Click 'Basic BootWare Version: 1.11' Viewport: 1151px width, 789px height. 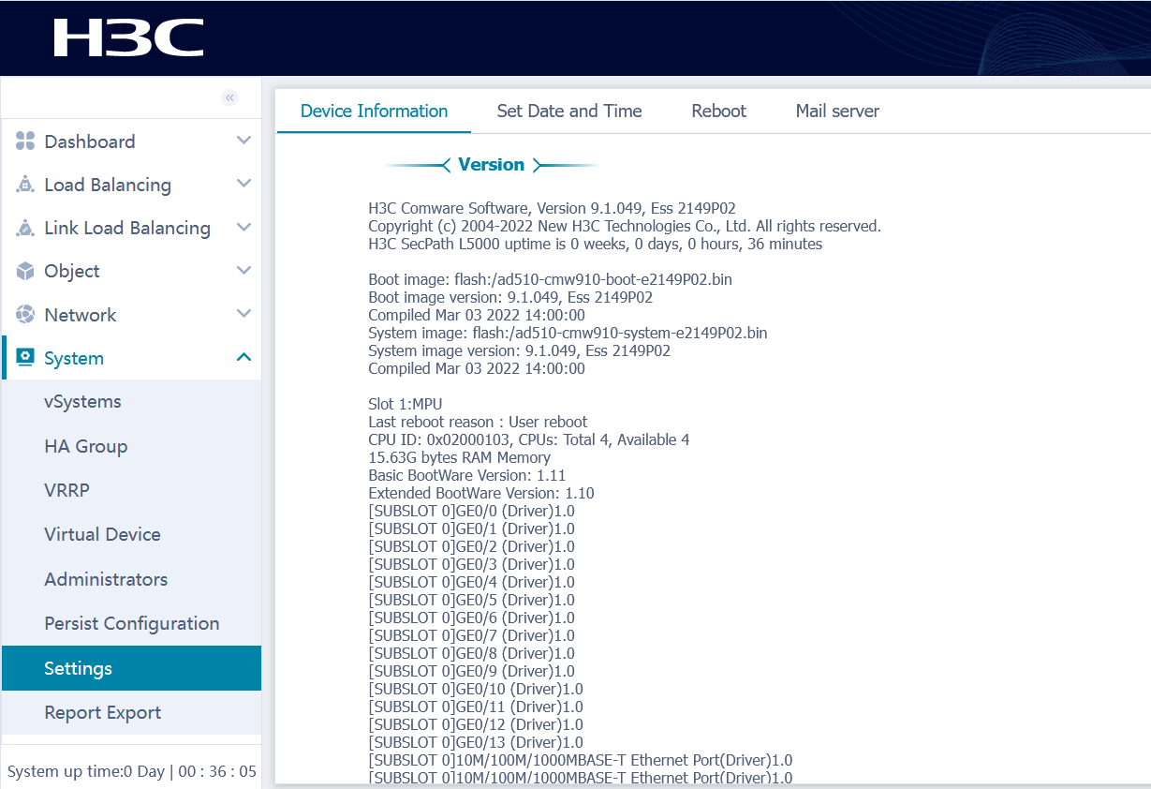(x=467, y=475)
